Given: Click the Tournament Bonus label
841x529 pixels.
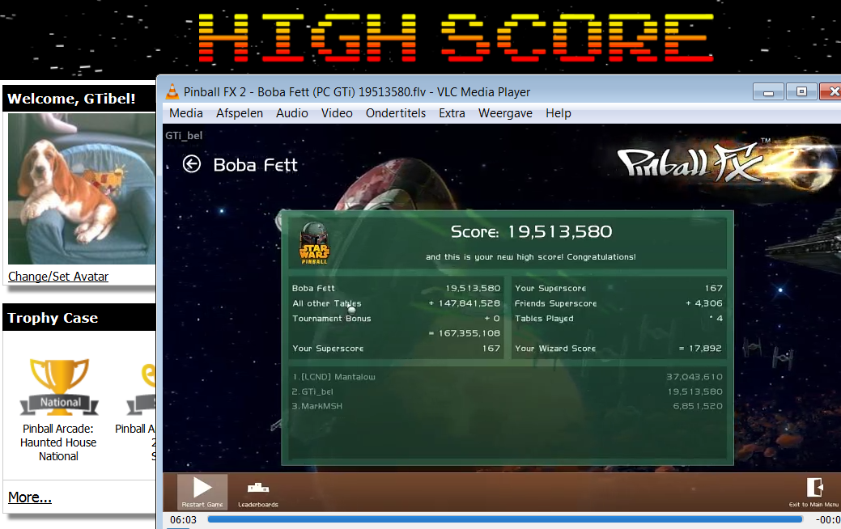Looking at the screenshot, I should point(332,319).
